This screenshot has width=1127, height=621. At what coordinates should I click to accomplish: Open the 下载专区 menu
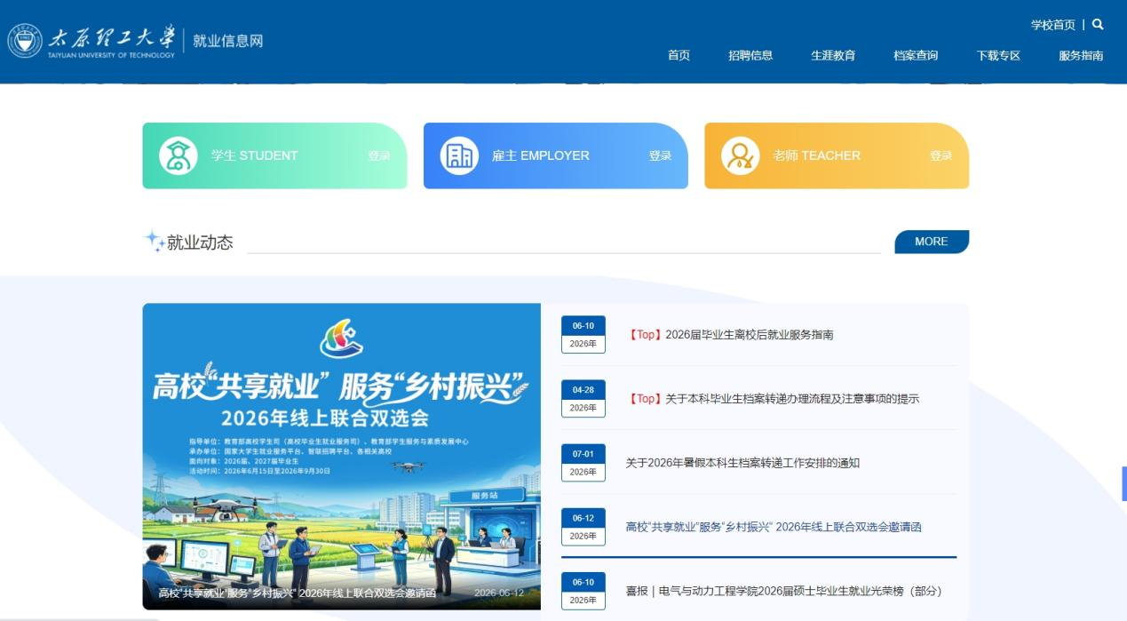coord(998,55)
